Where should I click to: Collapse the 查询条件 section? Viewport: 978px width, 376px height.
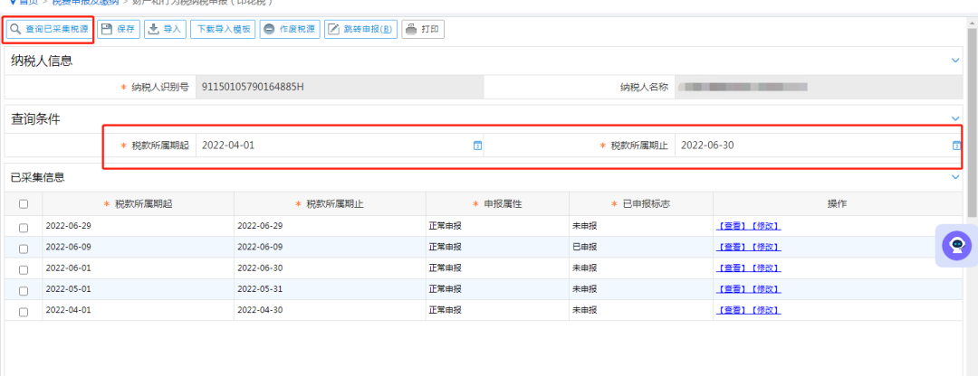coord(955,118)
